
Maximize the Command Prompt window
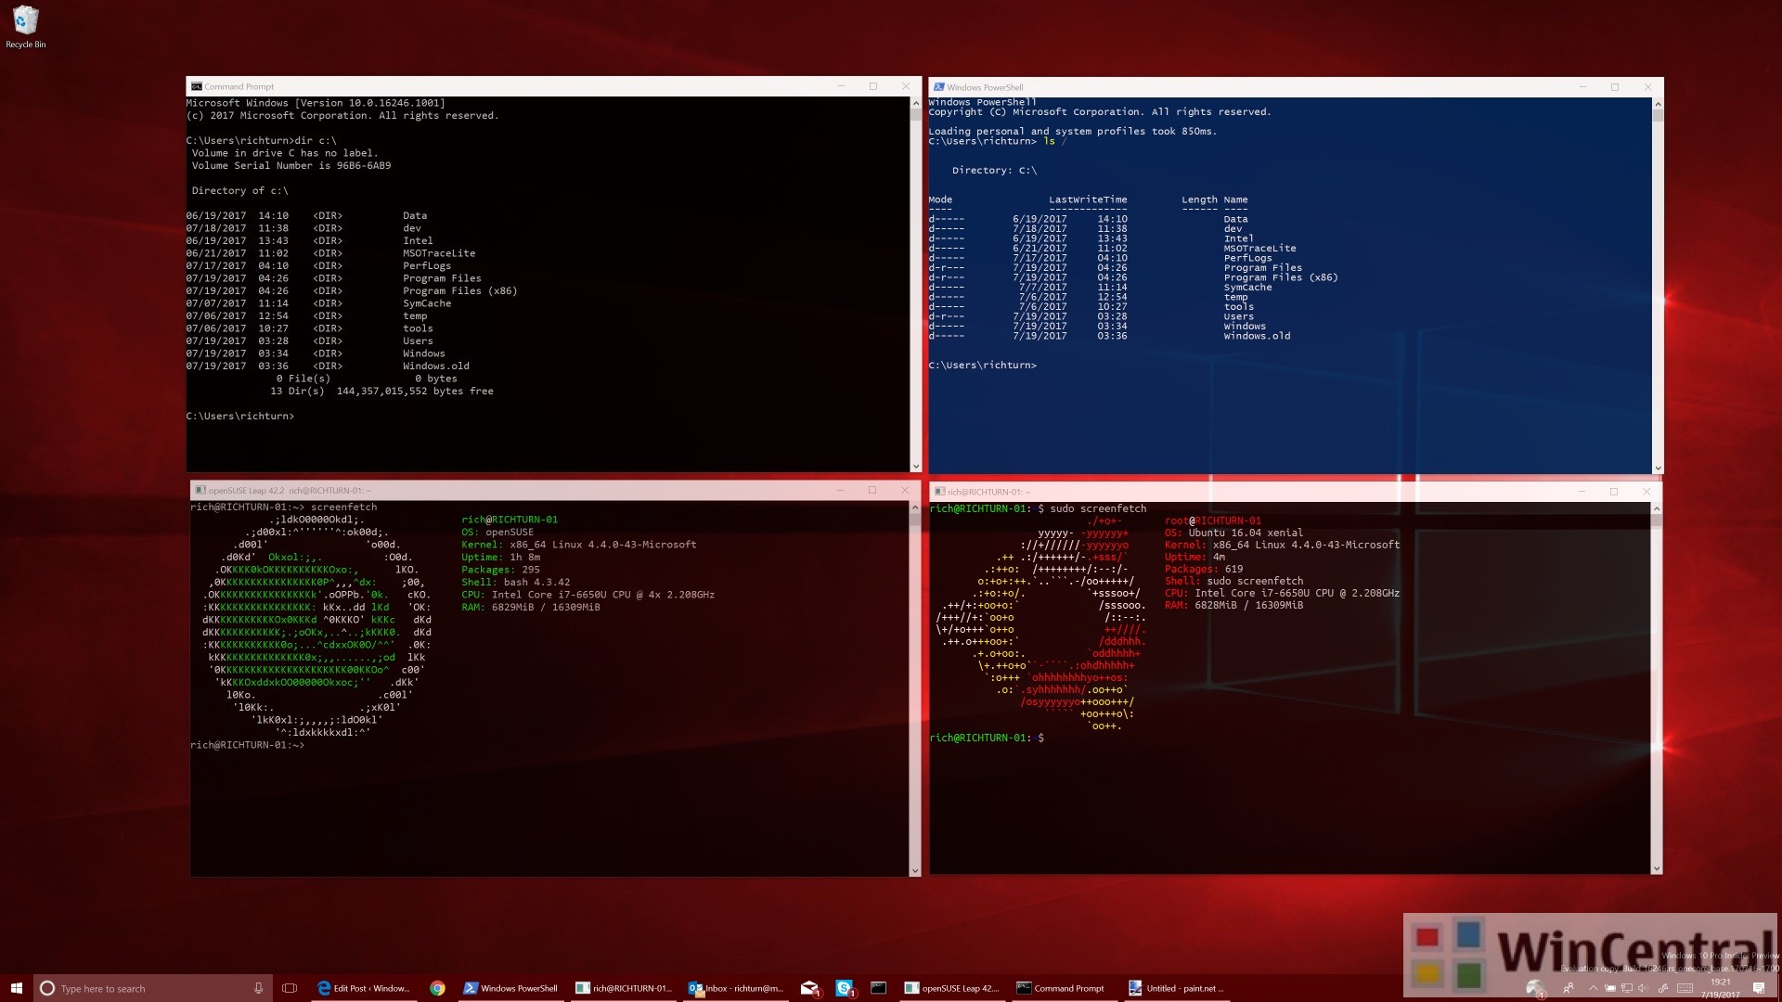tap(872, 86)
